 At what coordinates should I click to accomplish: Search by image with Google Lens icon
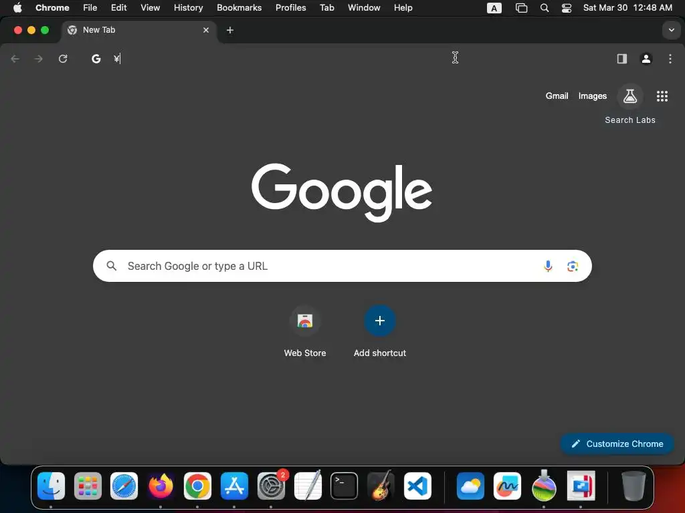[573, 266]
